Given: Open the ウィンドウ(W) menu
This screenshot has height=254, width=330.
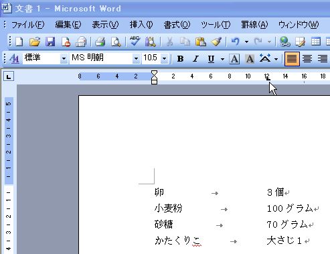Looking at the screenshot, I should [x=299, y=25].
